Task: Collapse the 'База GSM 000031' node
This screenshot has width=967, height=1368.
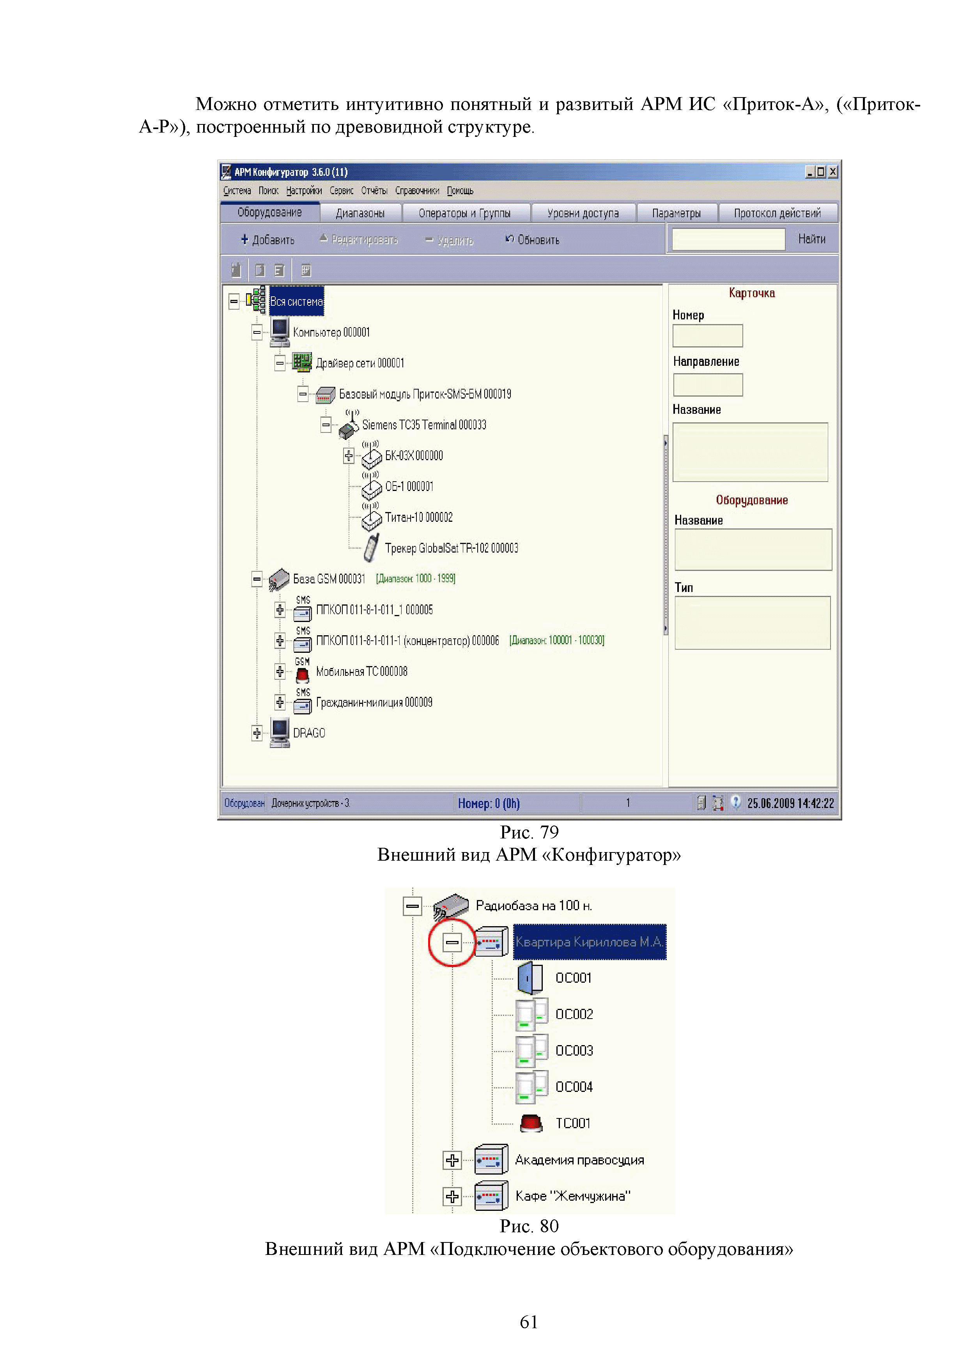Action: click(257, 579)
